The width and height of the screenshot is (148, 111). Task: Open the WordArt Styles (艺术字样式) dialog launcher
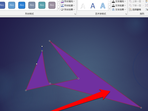click(x=126, y=14)
